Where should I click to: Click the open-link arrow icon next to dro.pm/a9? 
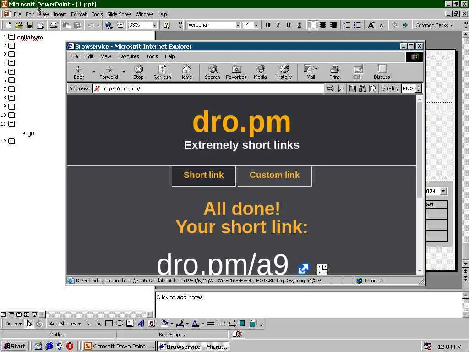tap(303, 269)
